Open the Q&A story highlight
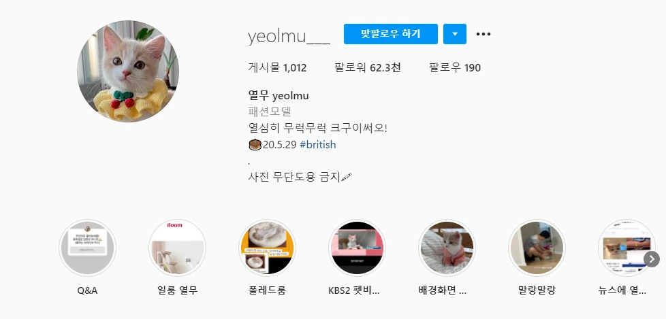 (x=87, y=248)
